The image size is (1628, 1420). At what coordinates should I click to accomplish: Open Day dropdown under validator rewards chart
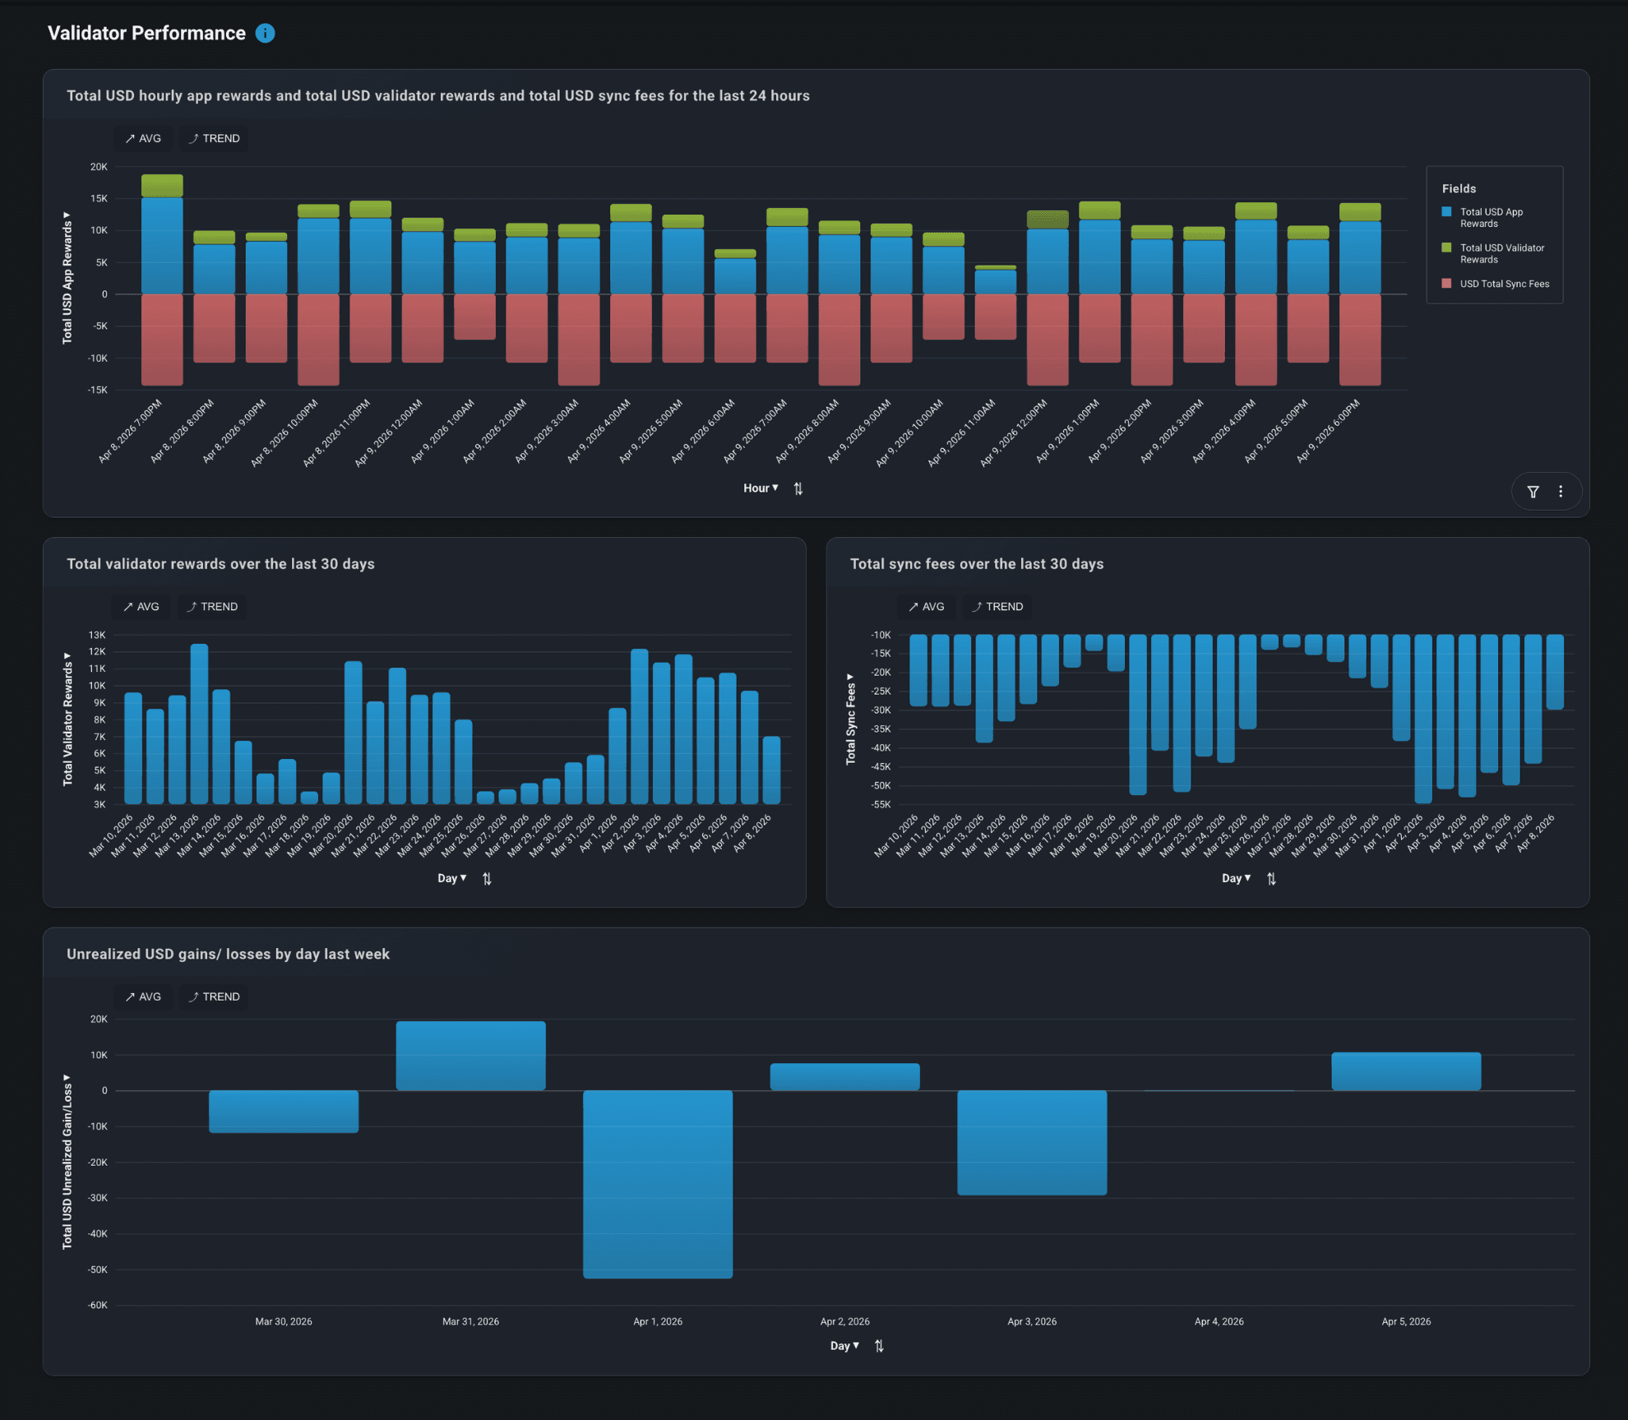(451, 878)
